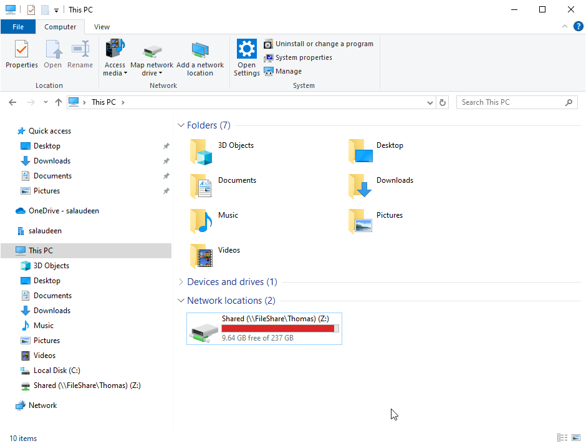The image size is (586, 446).
Task: Click the Properties ribbon icon
Action: pyautogui.click(x=21, y=49)
